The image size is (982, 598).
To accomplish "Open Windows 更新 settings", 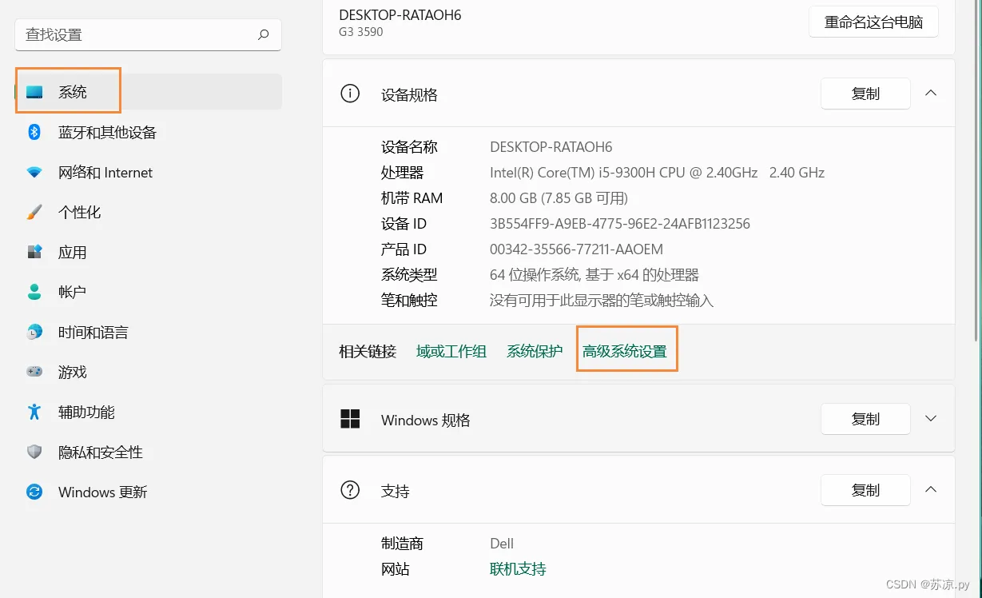I will click(149, 492).
